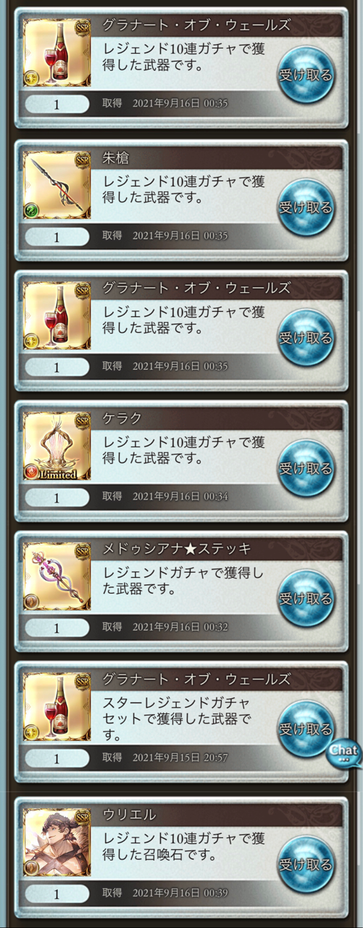Claim 朱槍 with its 受け取る button

coord(306,207)
